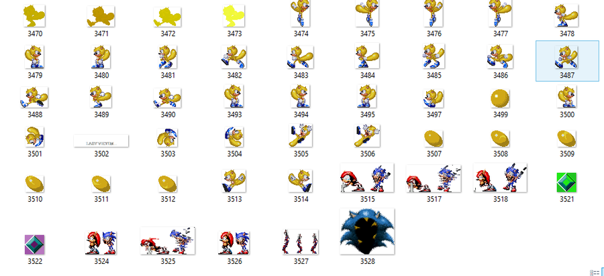Click the file name 3480
604x276 pixels.
point(101,75)
